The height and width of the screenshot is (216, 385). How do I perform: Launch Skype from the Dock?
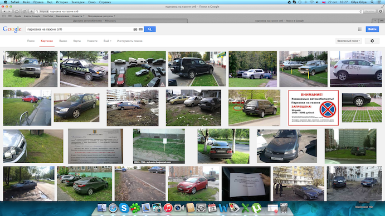tap(124, 208)
